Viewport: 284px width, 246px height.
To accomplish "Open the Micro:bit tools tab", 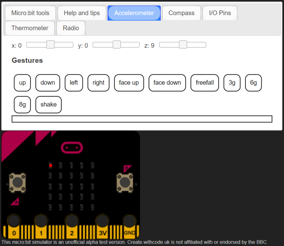I will coord(30,13).
